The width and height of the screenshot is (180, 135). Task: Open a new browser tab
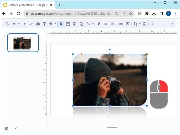point(60,5)
